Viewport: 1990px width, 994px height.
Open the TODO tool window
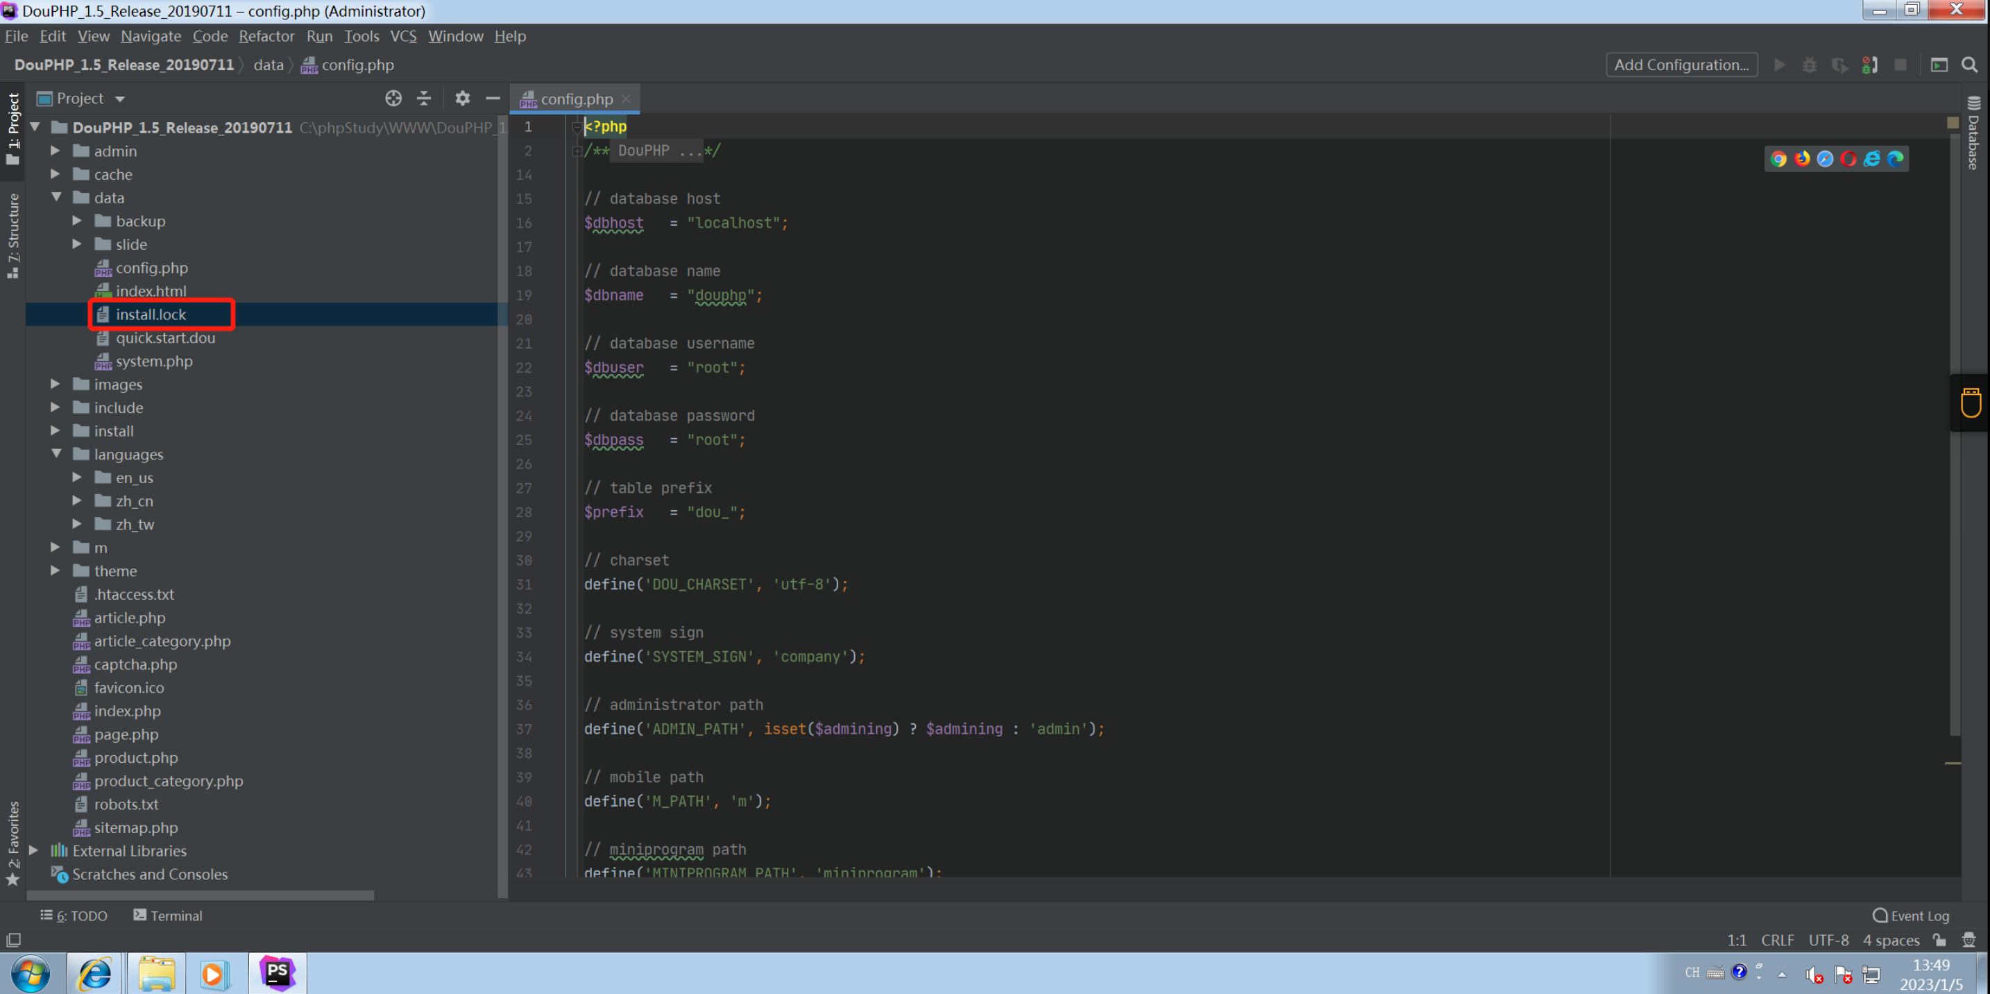(74, 915)
